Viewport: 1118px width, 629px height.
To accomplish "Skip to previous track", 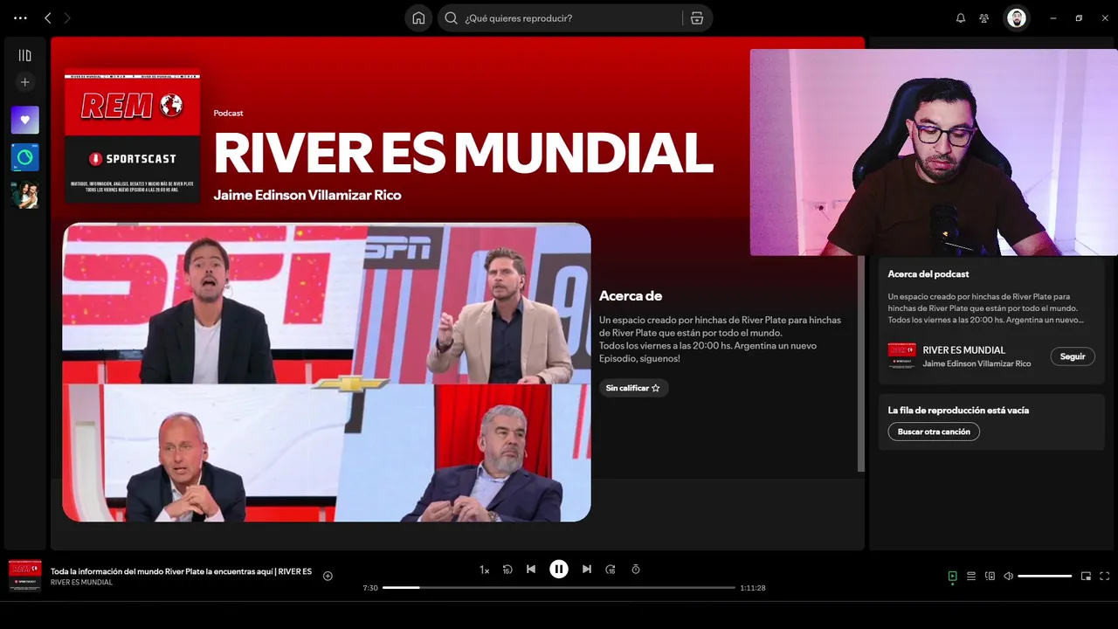I will pyautogui.click(x=531, y=570).
